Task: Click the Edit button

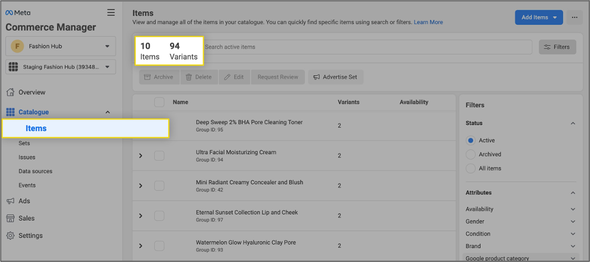Action: click(x=234, y=77)
